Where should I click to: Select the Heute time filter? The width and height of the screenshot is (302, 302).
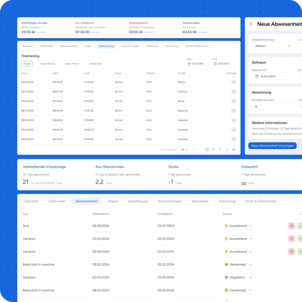click(x=27, y=64)
